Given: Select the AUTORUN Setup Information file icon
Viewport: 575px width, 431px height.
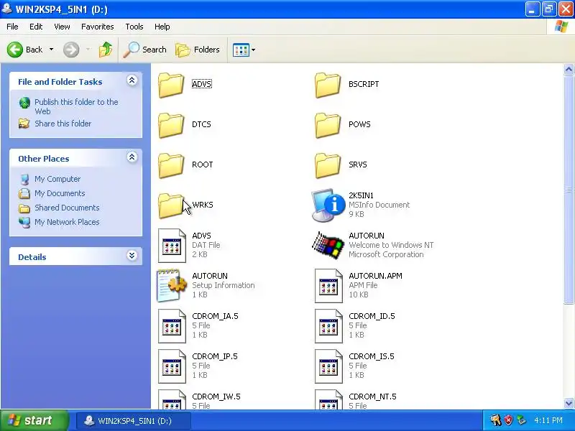Looking at the screenshot, I should click(172, 285).
